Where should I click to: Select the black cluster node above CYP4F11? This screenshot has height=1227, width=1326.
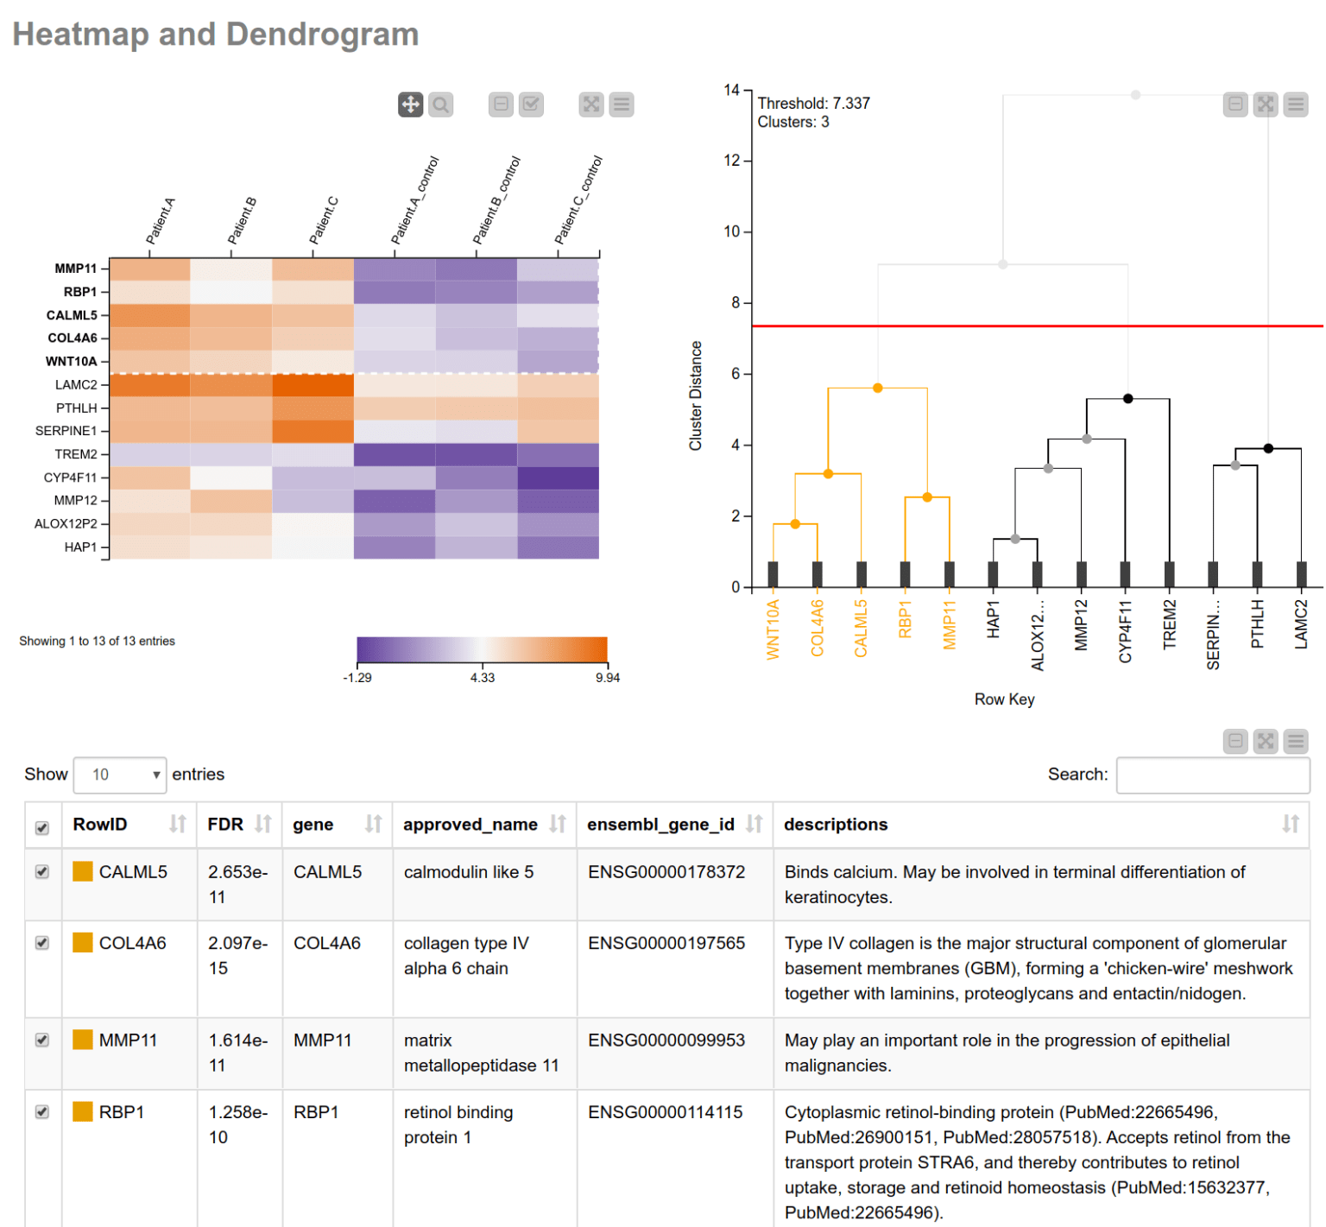1127,399
